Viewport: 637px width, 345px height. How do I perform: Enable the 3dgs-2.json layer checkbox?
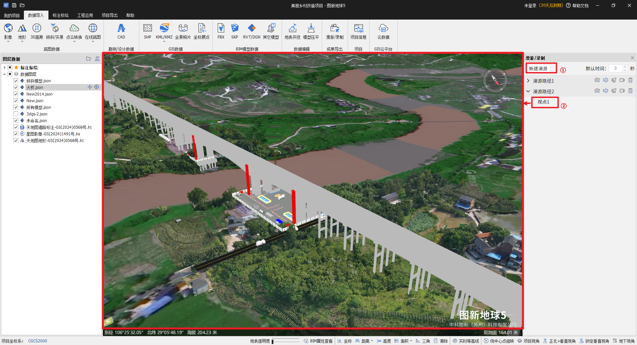click(x=16, y=114)
